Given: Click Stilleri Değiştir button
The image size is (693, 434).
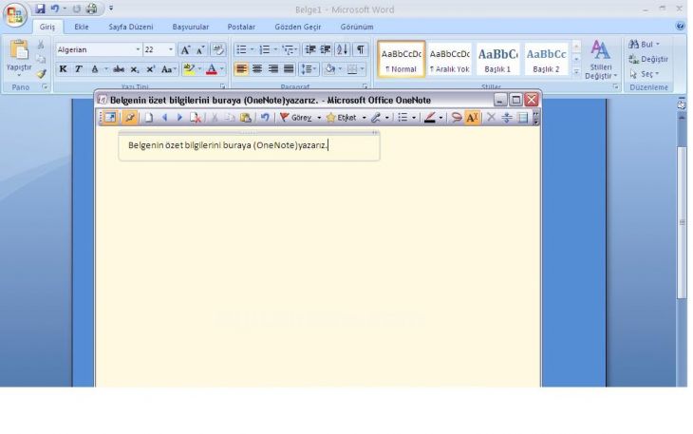Looking at the screenshot, I should [601, 59].
